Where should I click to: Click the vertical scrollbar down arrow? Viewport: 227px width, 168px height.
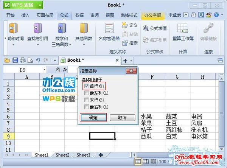[x=221, y=149]
